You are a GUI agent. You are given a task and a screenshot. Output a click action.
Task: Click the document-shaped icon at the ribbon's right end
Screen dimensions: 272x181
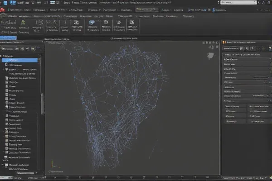coord(131,23)
